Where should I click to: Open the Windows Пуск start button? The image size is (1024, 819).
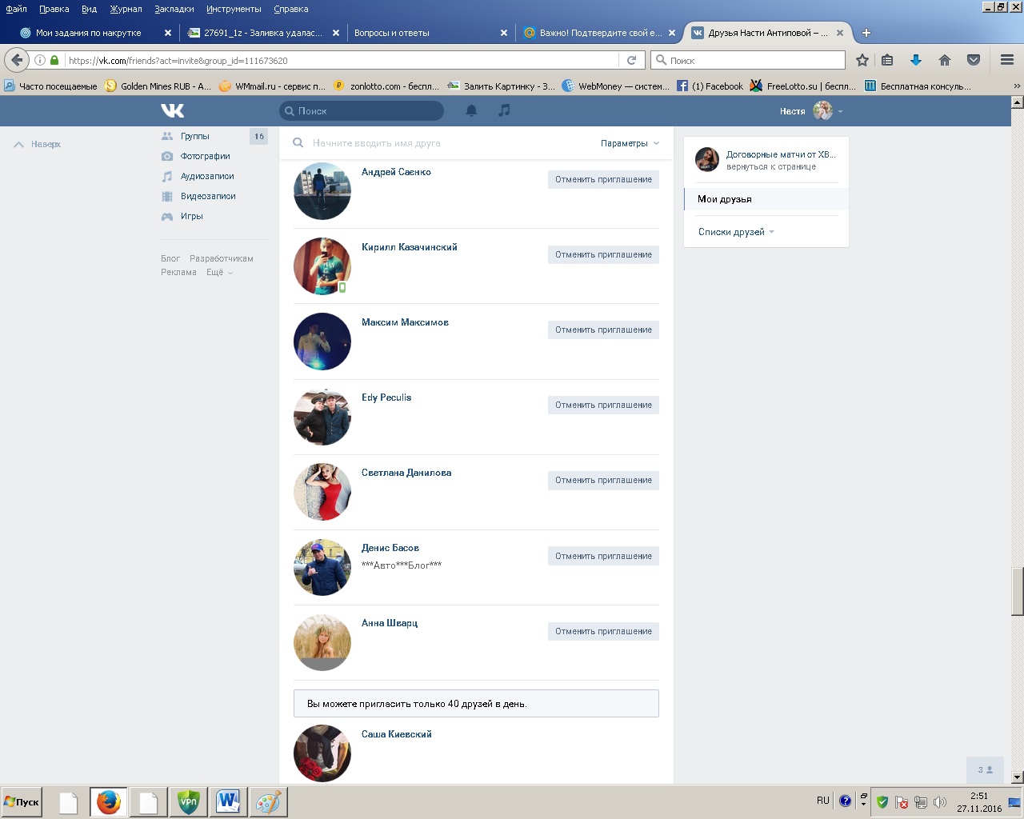[22, 801]
